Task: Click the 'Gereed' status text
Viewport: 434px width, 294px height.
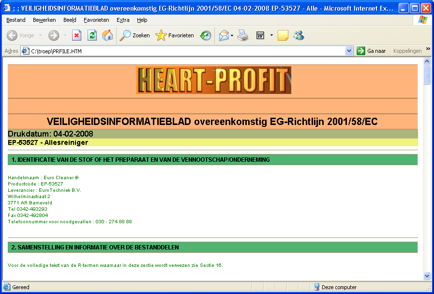Action: pyautogui.click(x=21, y=287)
